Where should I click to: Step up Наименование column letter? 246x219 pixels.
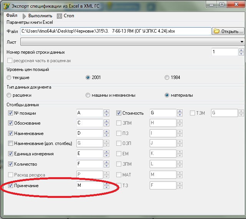pyautogui.click(x=106, y=132)
